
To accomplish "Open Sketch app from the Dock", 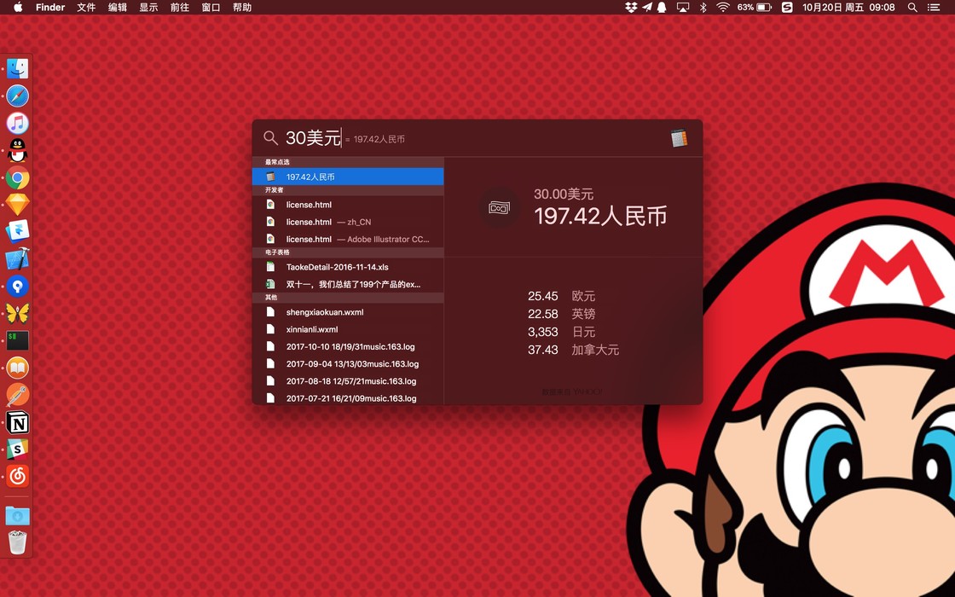I will pos(17,205).
